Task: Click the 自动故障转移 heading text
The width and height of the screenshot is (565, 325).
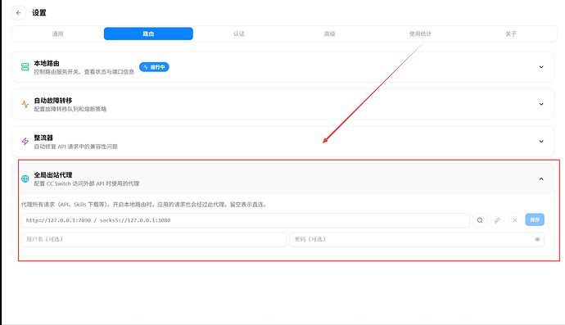Action: 53,101
